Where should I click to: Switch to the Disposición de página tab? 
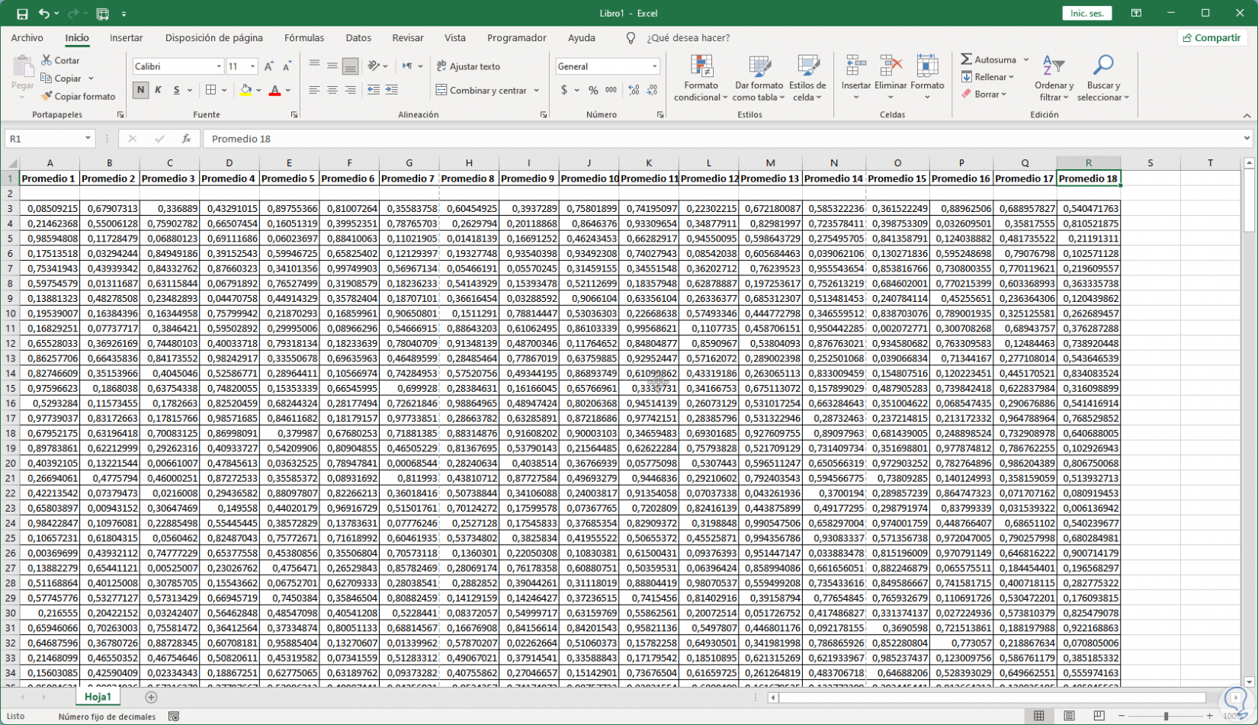(x=214, y=38)
